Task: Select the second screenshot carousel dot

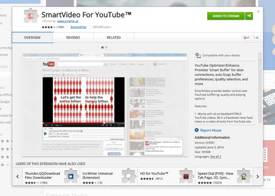Action: pos(106,47)
